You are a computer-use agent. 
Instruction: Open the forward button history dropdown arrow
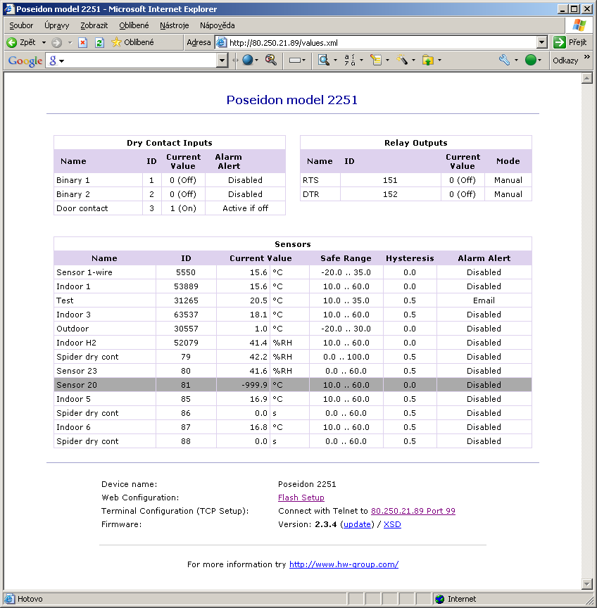coord(70,42)
